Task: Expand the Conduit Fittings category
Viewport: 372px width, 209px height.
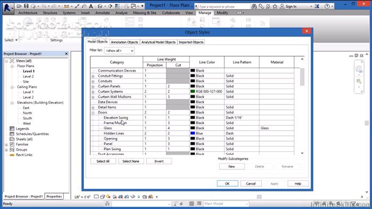Action: 93,76
